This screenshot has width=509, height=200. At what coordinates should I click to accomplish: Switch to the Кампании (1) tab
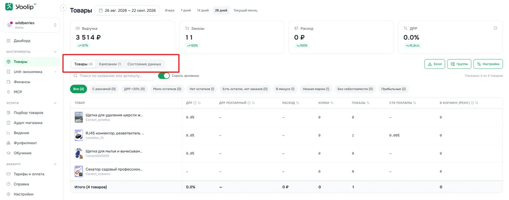[x=110, y=64]
